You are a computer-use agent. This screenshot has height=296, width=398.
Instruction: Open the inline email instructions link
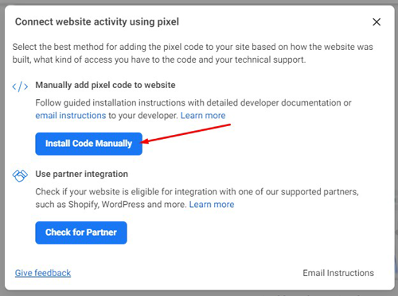(x=71, y=116)
